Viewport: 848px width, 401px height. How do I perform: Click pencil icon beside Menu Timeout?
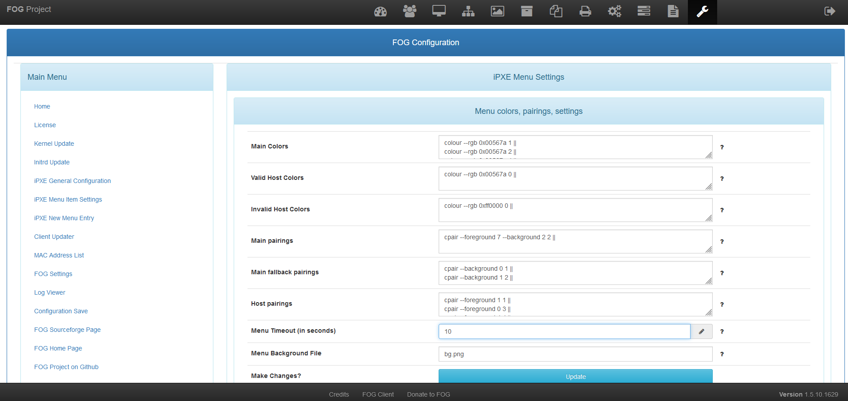[x=701, y=331]
